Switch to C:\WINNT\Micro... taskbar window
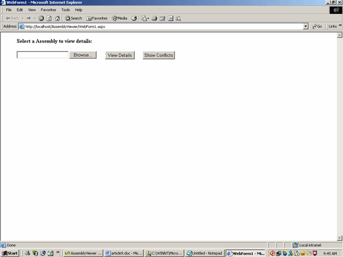 click(x=164, y=253)
